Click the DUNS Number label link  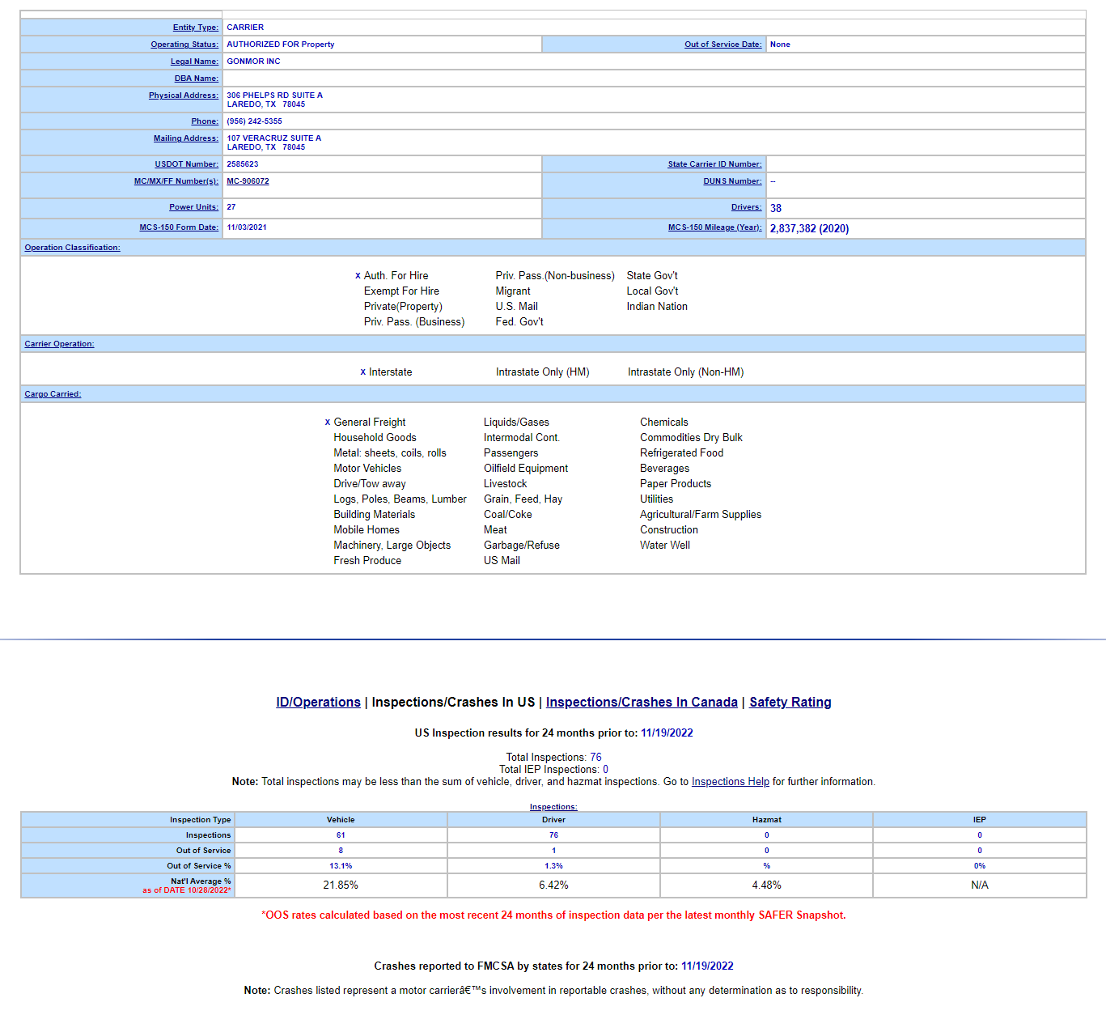pos(732,181)
